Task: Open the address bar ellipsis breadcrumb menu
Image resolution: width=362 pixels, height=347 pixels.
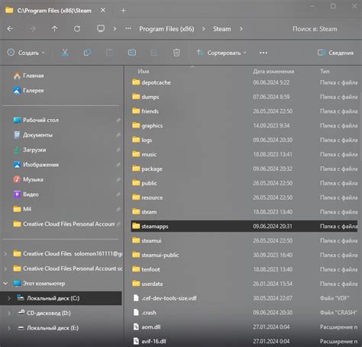Action: [x=128, y=28]
